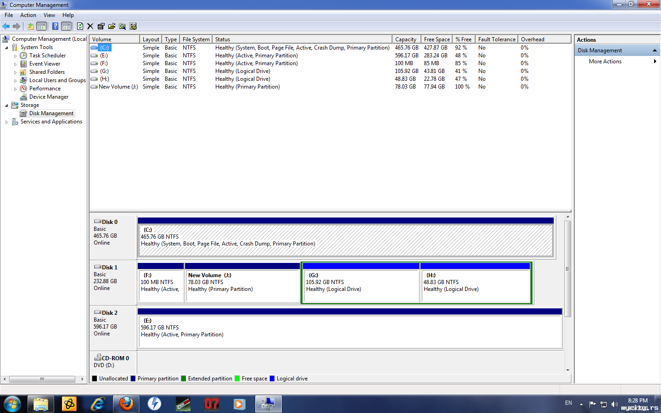Screen dimensions: 661x413
Task: Click the last toolbar icon with yellow star
Action: point(133,26)
